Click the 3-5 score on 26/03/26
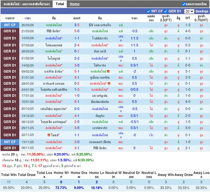Viewport: 210px width, 193px height. 77,25
